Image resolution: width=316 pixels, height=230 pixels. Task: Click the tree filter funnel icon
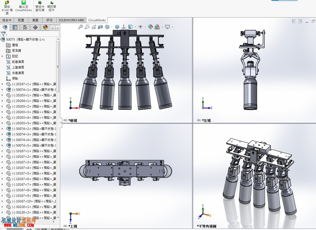(x=3, y=34)
